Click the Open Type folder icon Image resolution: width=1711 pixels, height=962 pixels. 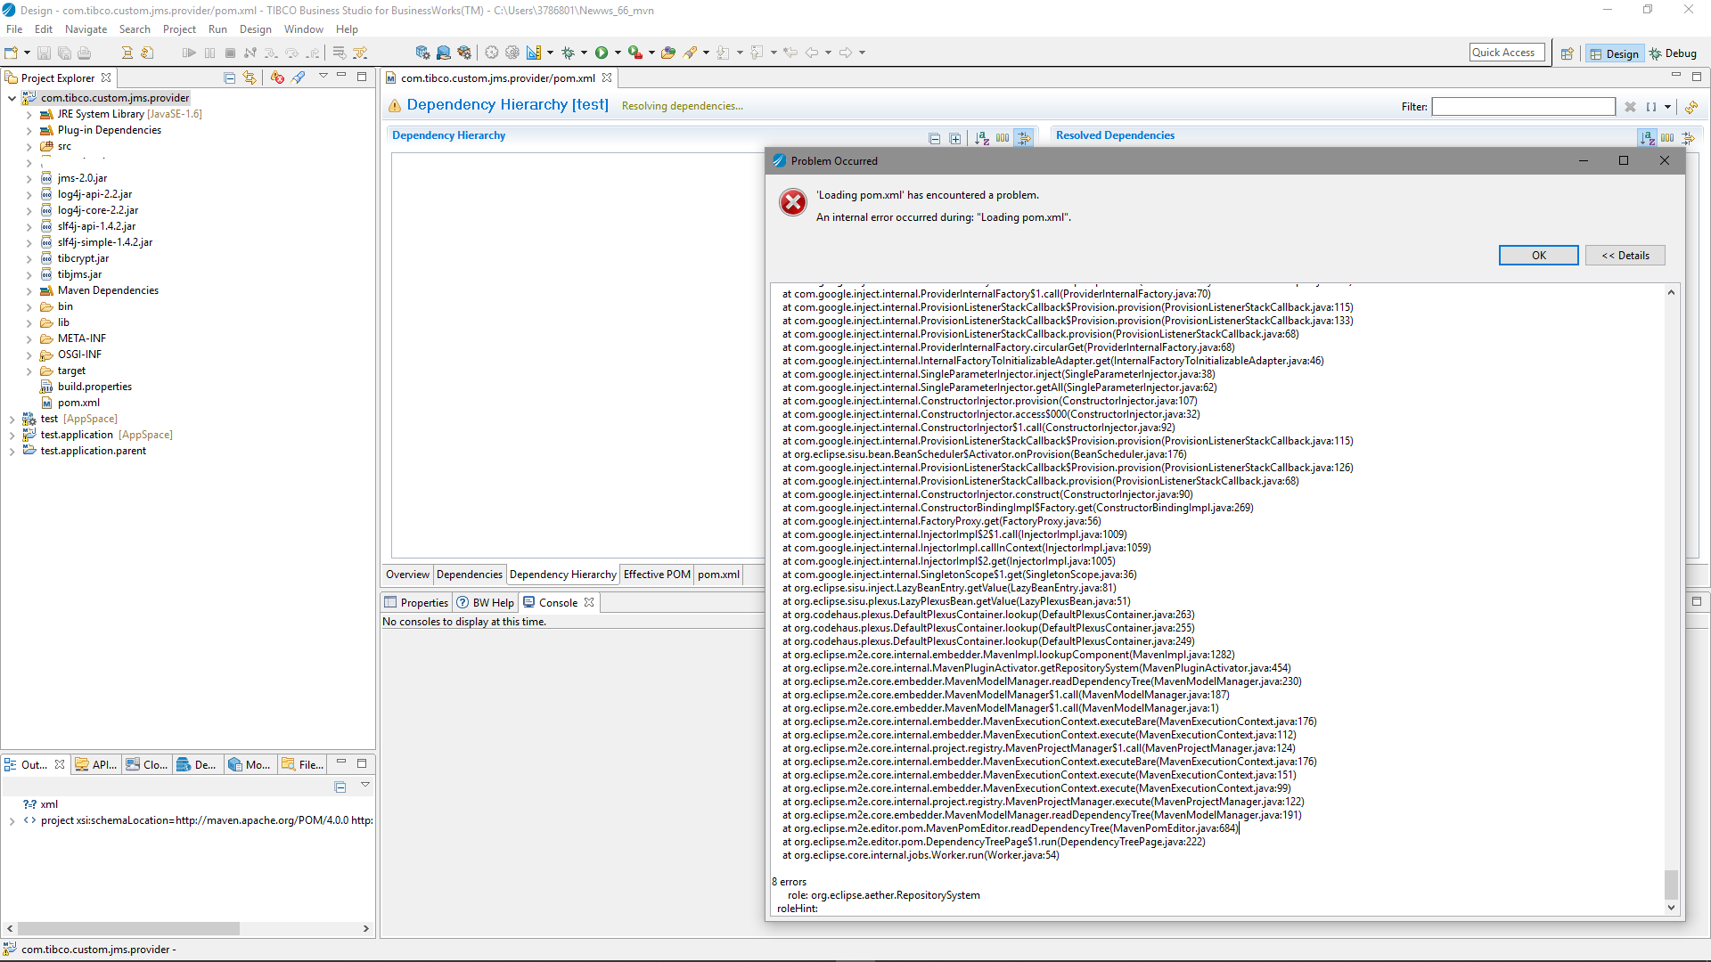(668, 53)
